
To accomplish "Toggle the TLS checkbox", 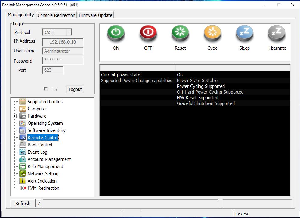I will click(46, 89).
